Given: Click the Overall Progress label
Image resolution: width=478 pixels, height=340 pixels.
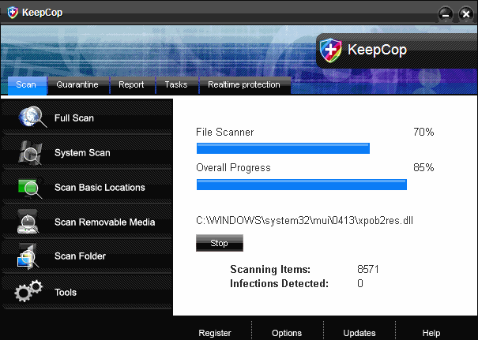Looking at the screenshot, I should (x=234, y=168).
